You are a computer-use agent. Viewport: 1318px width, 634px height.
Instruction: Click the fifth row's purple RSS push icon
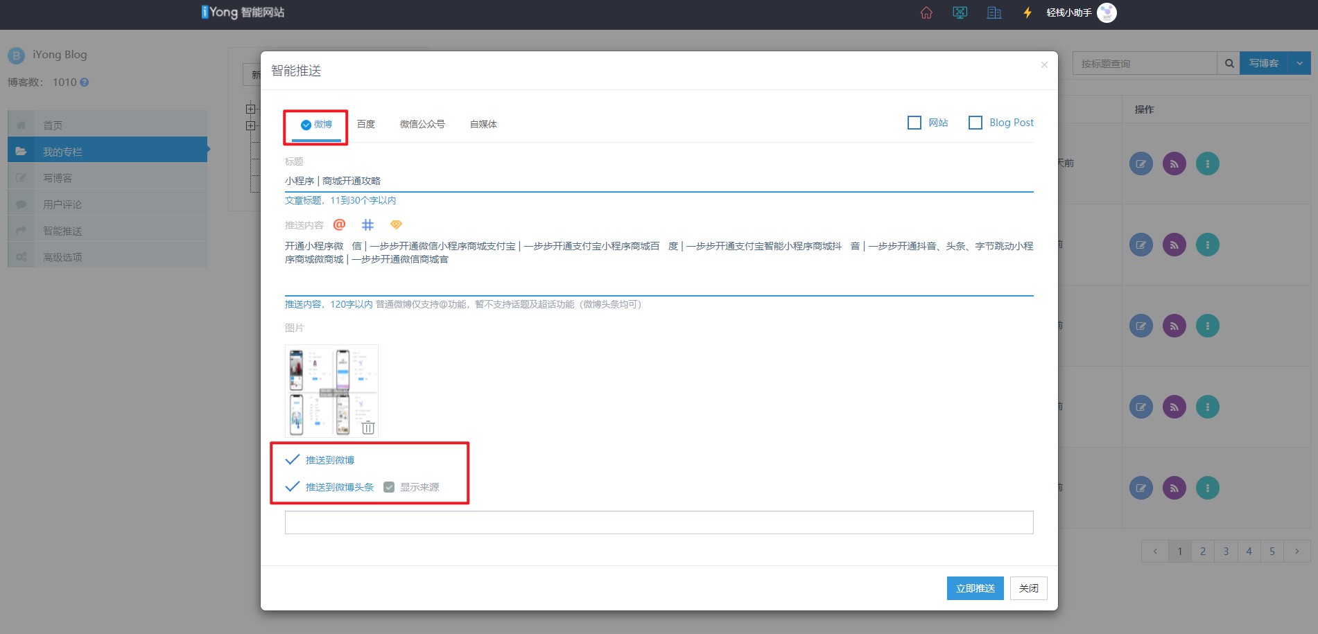[1174, 488]
